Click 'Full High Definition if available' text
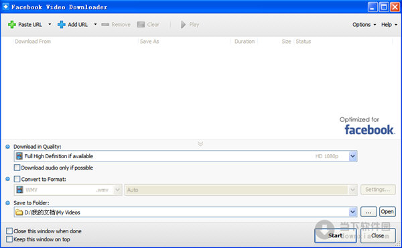This screenshot has height=248, width=402. 59,156
